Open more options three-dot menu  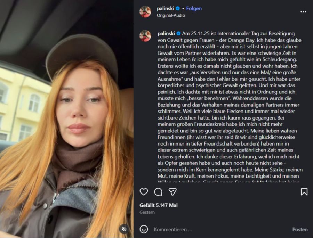click(303, 11)
